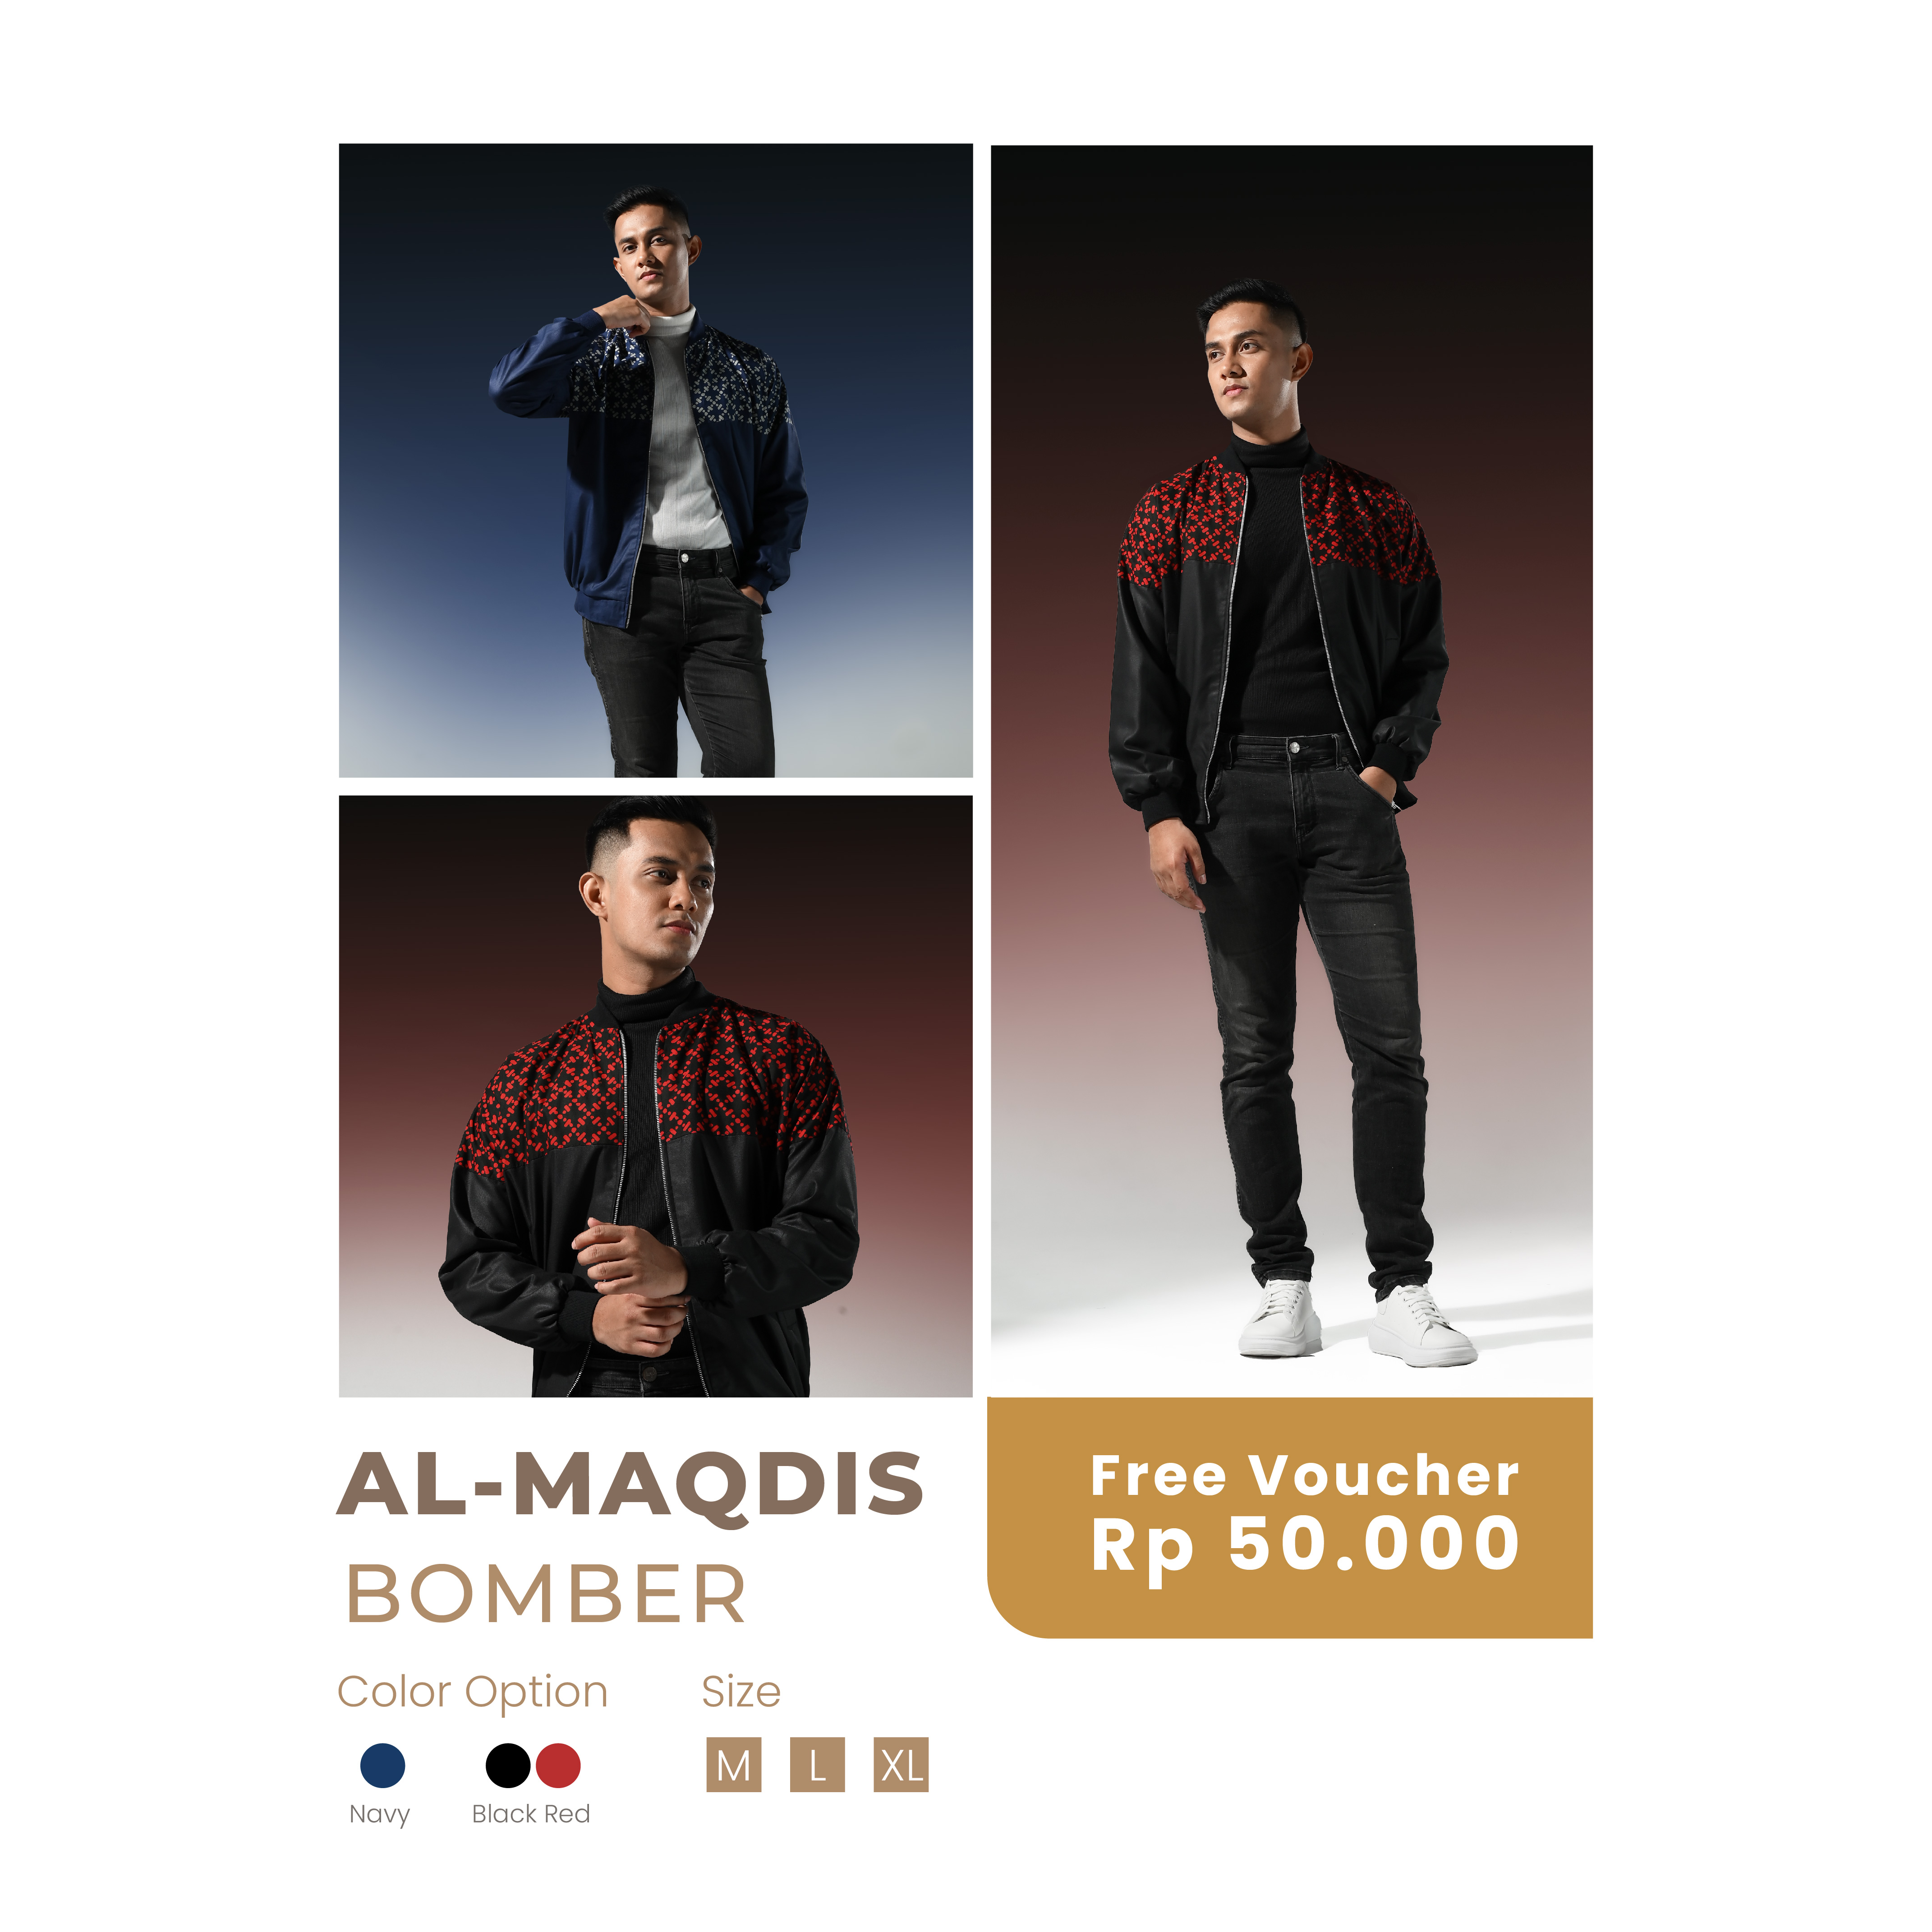Image resolution: width=1932 pixels, height=1932 pixels.
Task: Click the BOMBER subtitle text
Action: (546, 1594)
